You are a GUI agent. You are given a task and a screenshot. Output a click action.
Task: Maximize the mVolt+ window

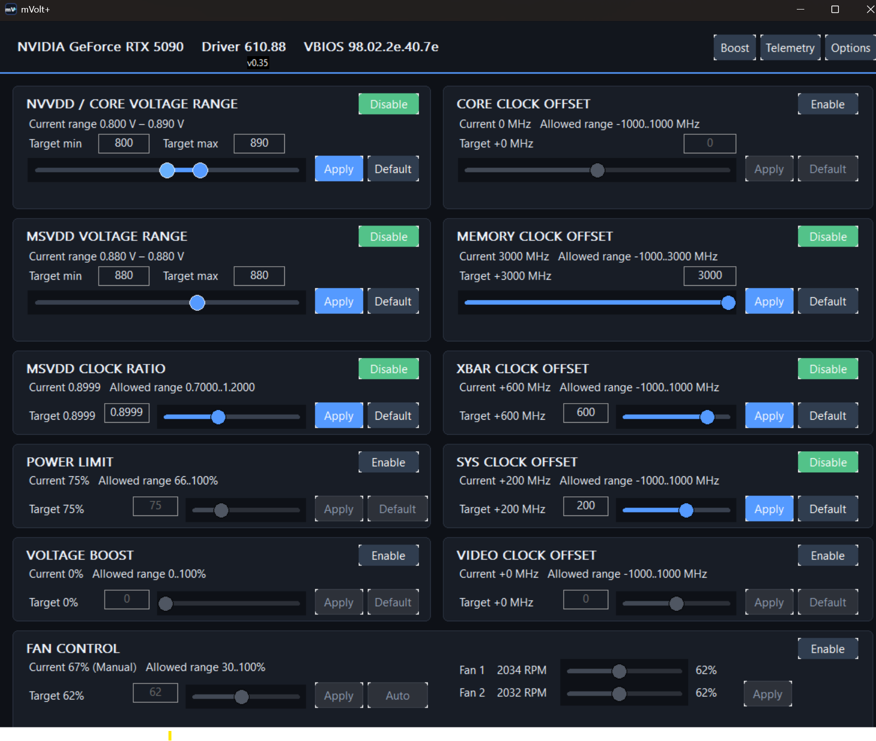835,10
